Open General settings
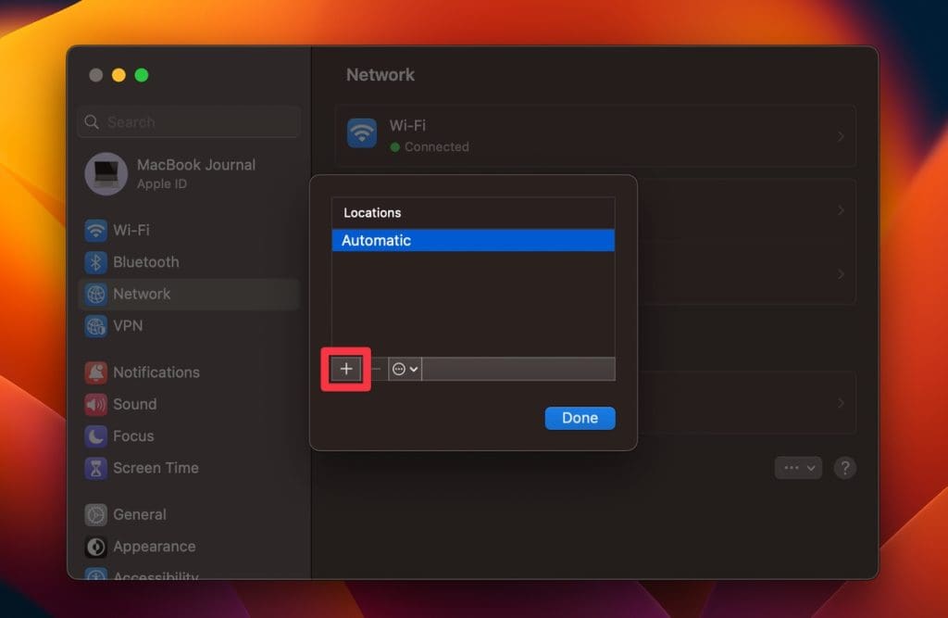This screenshot has height=618, width=948. 189,514
